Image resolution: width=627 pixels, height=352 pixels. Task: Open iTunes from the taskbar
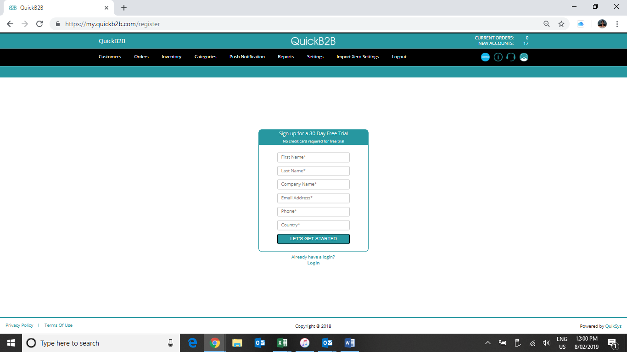tap(304, 343)
